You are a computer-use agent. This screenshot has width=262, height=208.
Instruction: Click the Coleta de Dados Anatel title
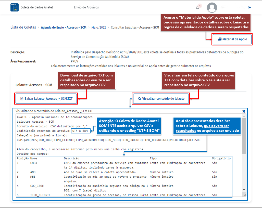coord(37,7)
